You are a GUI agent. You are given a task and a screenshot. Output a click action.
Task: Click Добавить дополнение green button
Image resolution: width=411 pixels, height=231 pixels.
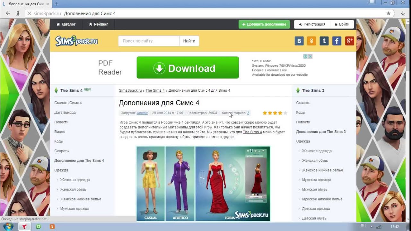click(x=264, y=24)
